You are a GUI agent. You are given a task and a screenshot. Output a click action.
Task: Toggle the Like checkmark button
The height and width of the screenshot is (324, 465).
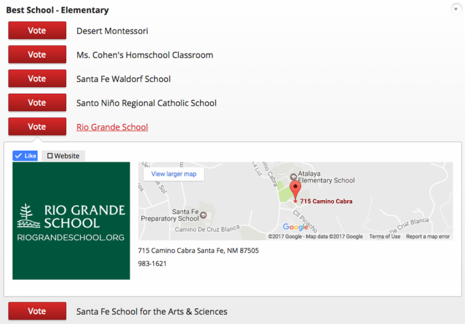(x=25, y=156)
